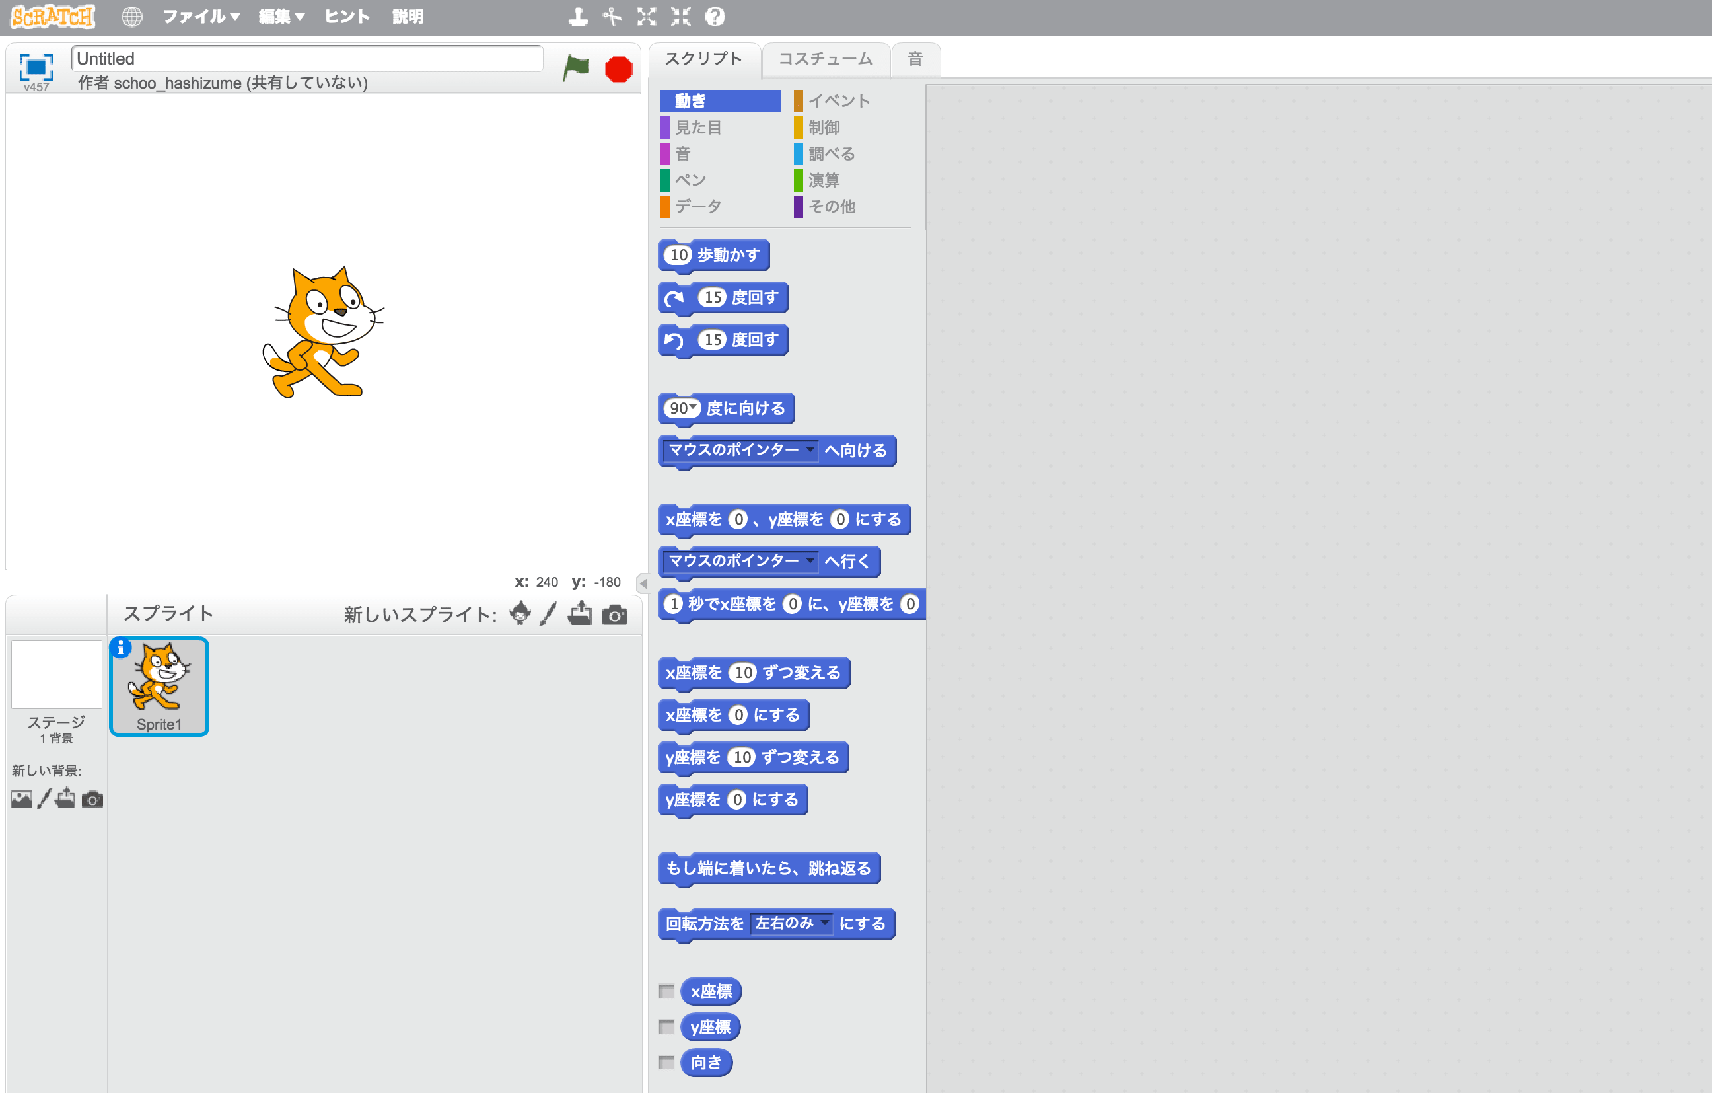The width and height of the screenshot is (1712, 1093).
Task: Select the Duplicate stamp tool
Action: click(578, 17)
